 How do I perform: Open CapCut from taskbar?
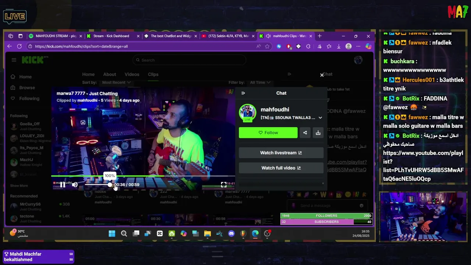[x=160, y=234]
